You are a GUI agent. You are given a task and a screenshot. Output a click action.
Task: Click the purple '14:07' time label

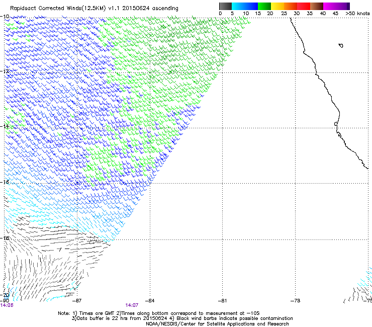coord(132,305)
